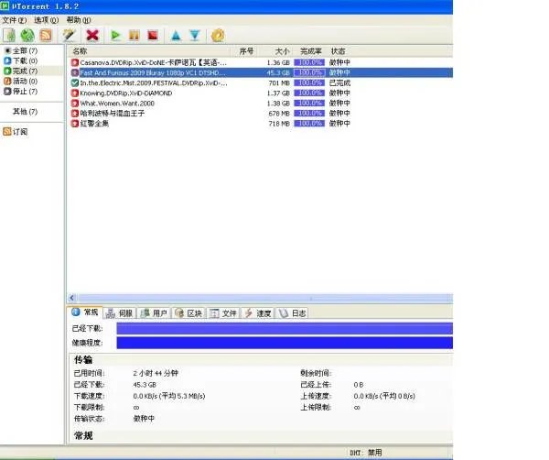This screenshot has width=549, height=460.
Task: Select the 停止 (7) category
Action: pos(21,92)
